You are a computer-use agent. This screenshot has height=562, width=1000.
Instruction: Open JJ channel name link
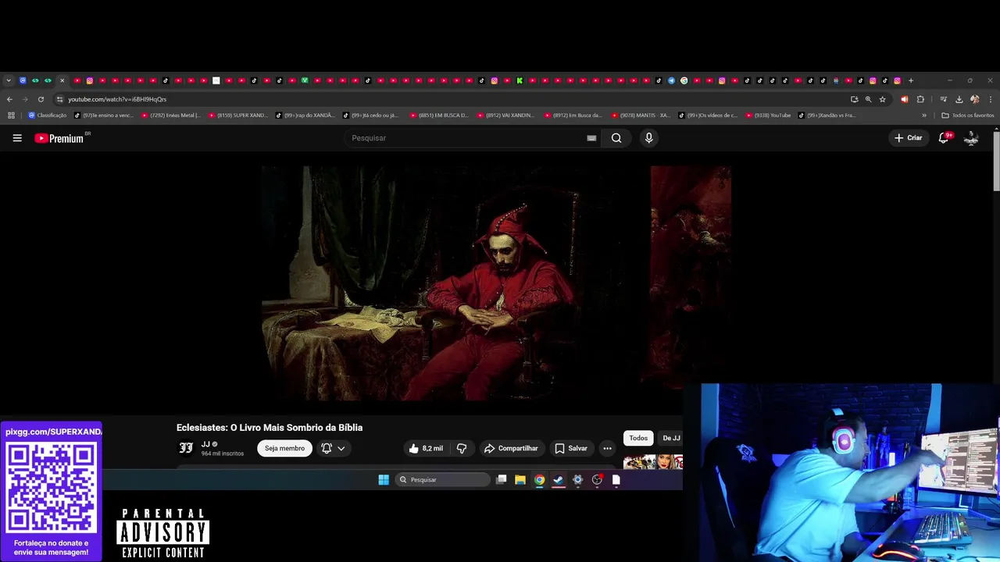click(x=205, y=444)
